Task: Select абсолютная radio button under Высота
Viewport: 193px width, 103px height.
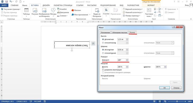Action: pyautogui.click(x=103, y=39)
